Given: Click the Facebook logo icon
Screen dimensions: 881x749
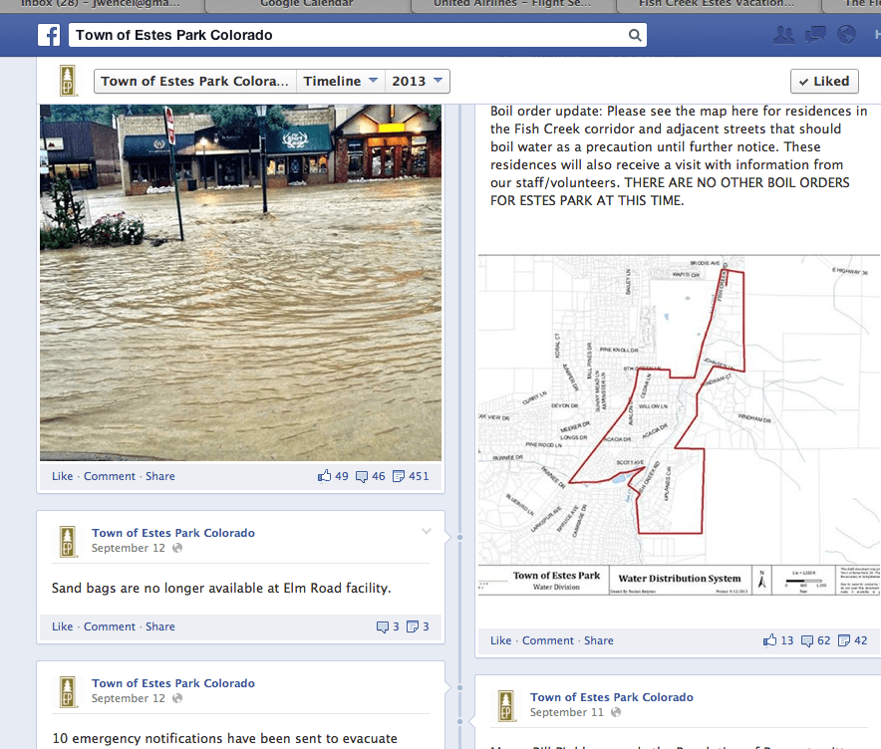Looking at the screenshot, I should tap(49, 36).
